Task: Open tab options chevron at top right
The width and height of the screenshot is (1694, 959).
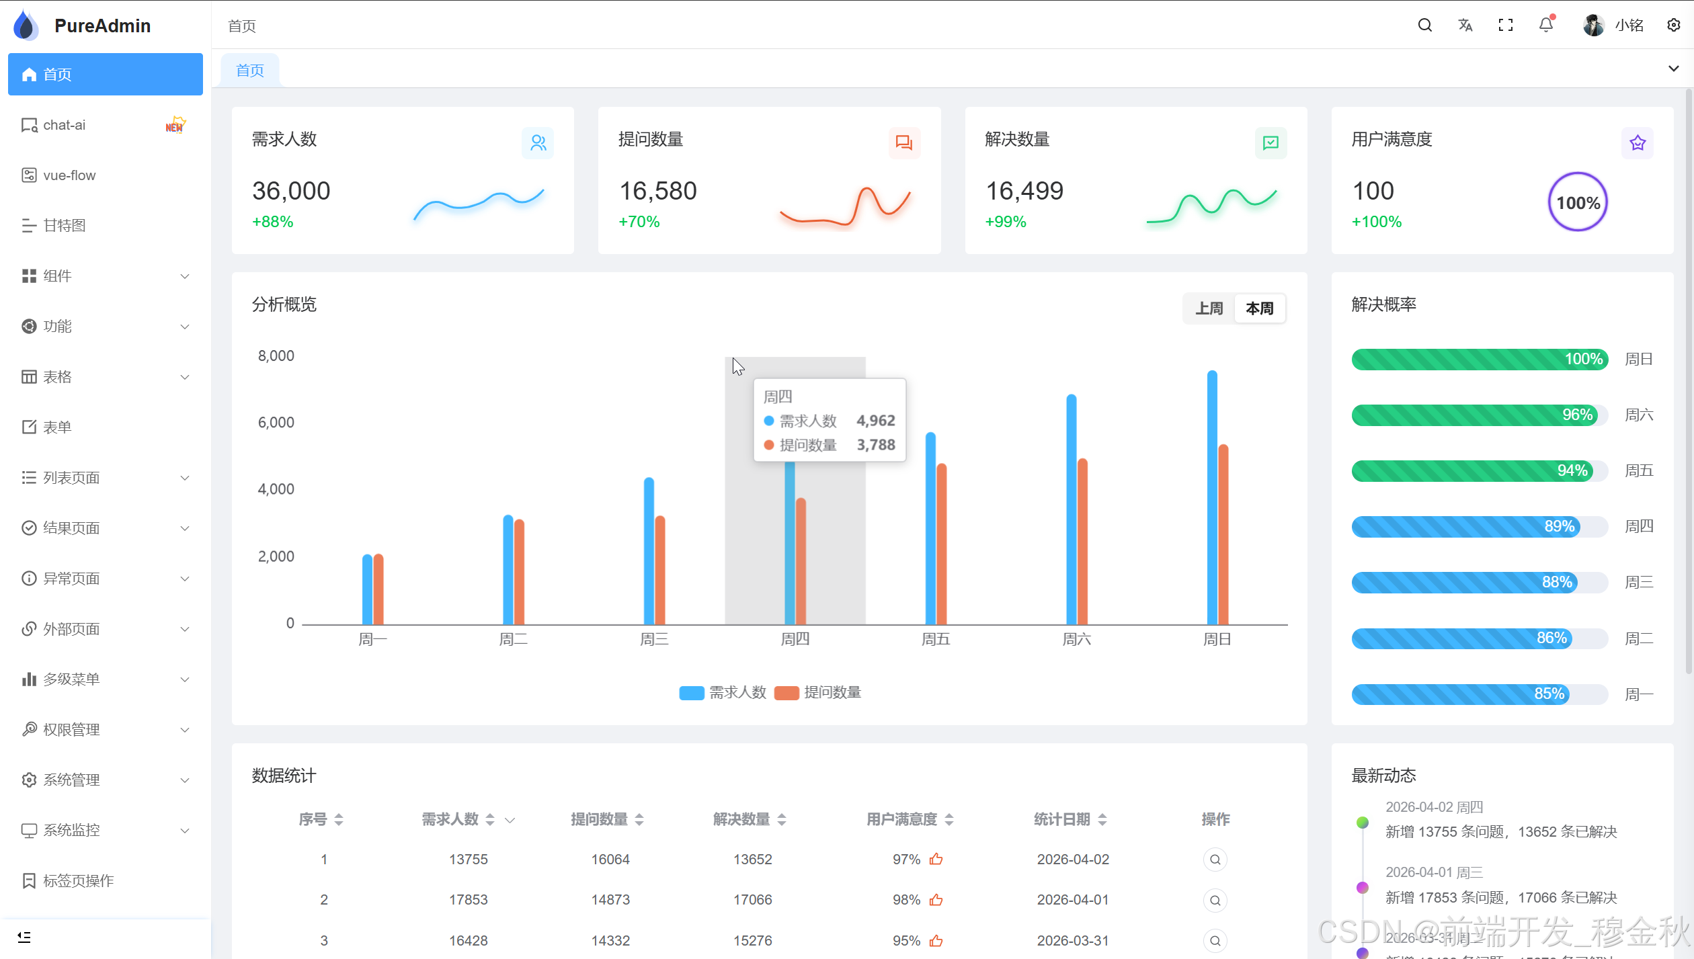Action: click(1673, 69)
